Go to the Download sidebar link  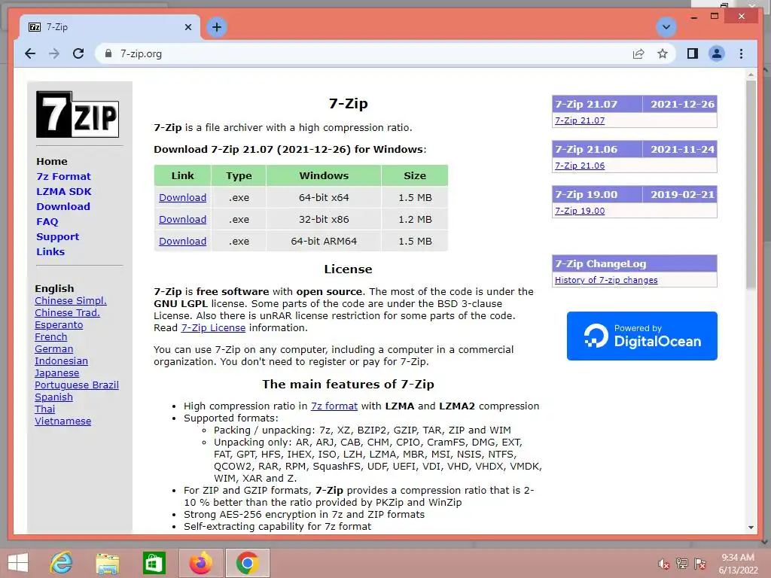63,206
